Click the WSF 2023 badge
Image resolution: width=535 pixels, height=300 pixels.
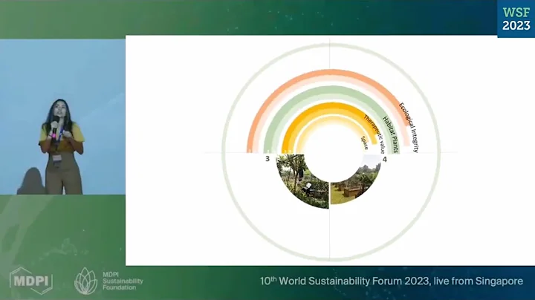tap(516, 19)
